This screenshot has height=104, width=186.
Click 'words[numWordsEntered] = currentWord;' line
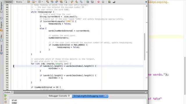tap(69, 31)
